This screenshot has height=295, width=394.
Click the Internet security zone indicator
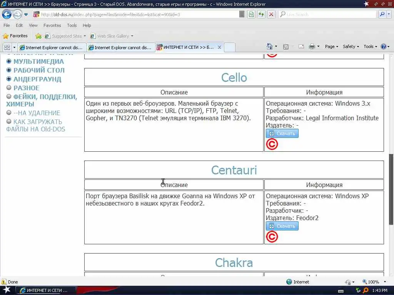pos(298,282)
